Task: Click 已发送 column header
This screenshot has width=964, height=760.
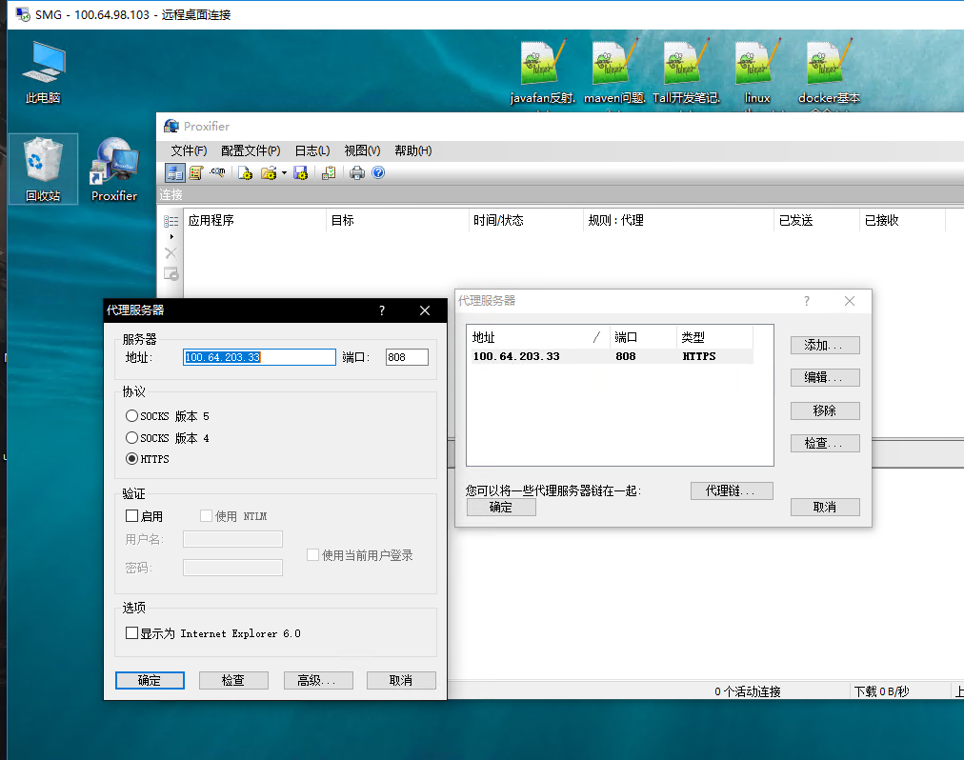Action: pos(816,220)
